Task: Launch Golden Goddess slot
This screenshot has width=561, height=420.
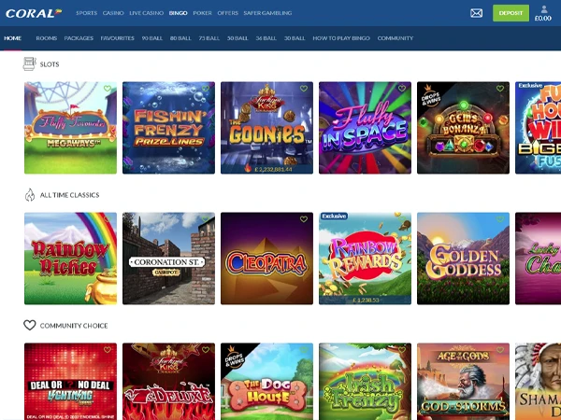Action: [x=464, y=259]
